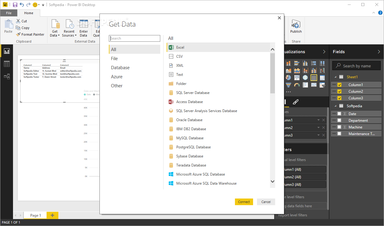The height and width of the screenshot is (226, 384).
Task: Uncheck the Column2 field checkbox
Action: pos(339,92)
